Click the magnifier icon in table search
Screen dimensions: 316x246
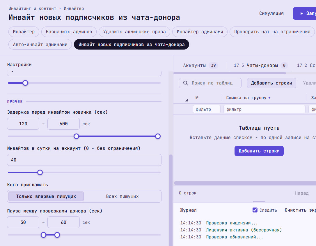pos(185,83)
